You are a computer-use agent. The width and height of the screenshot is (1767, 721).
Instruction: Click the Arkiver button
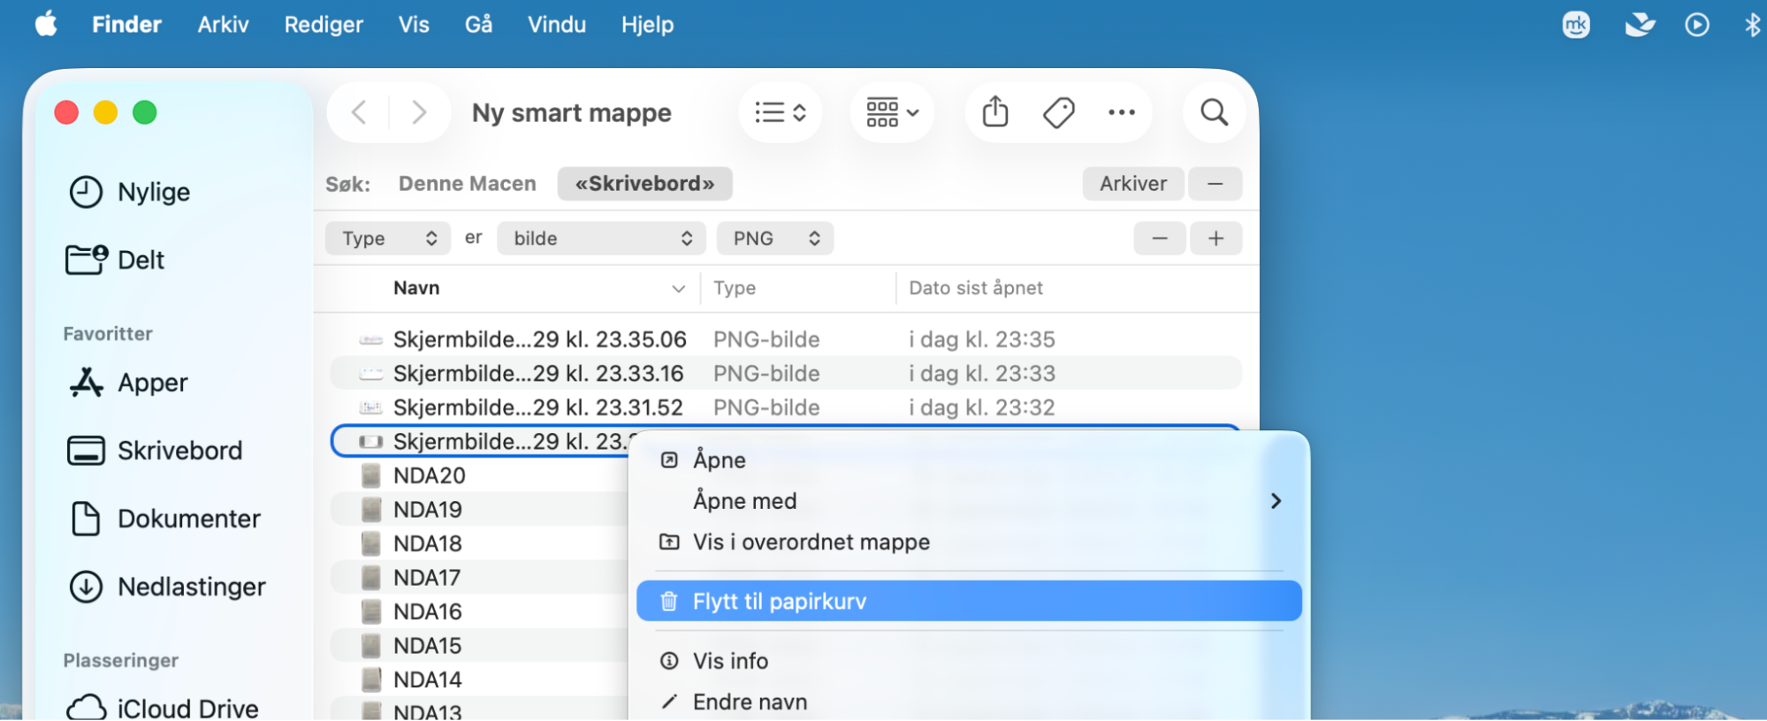point(1133,184)
